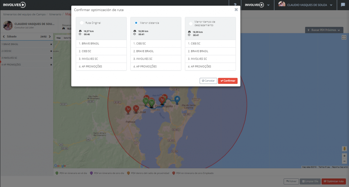The height and width of the screenshot is (187, 349).
Task: Remove BRAVE BRASIL from the itinerary list
Action: (x=51, y=44)
